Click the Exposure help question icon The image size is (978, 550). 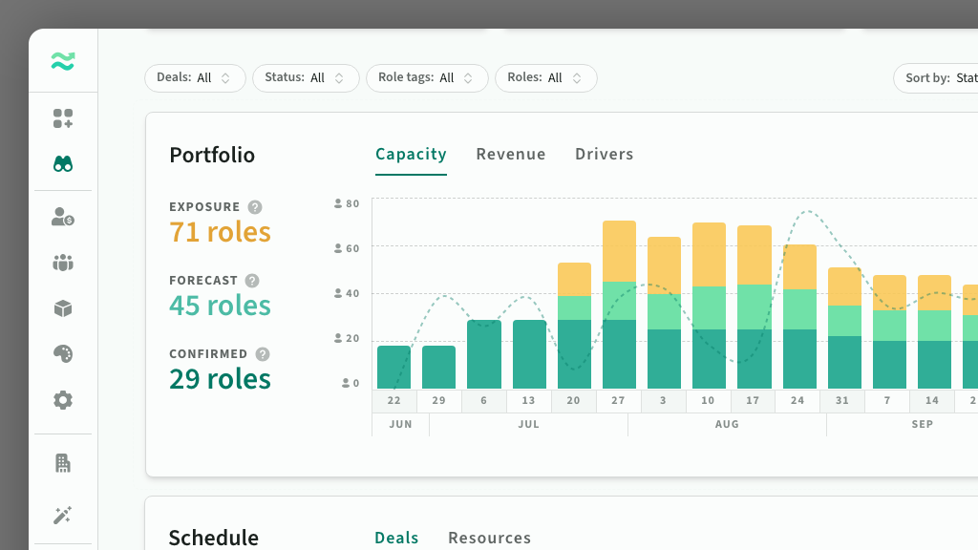click(x=255, y=207)
